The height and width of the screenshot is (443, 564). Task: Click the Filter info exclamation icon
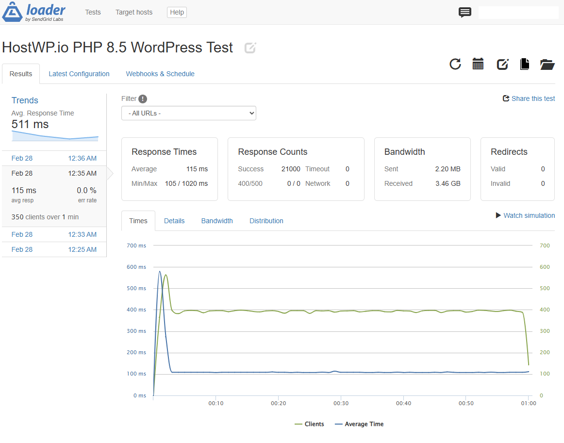143,99
